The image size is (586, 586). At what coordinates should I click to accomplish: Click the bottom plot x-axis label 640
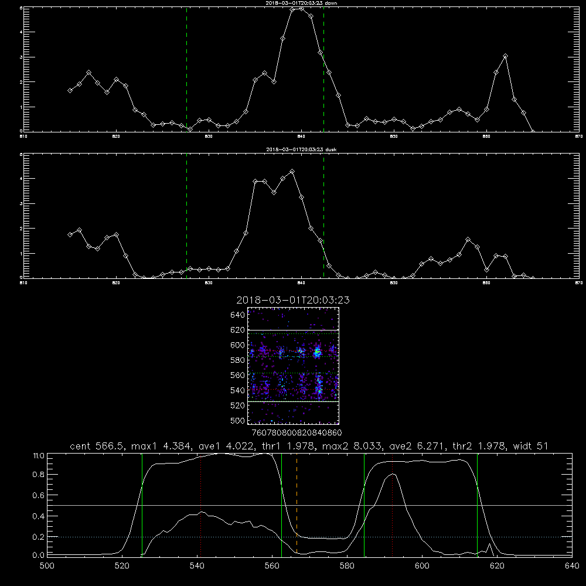(x=572, y=565)
